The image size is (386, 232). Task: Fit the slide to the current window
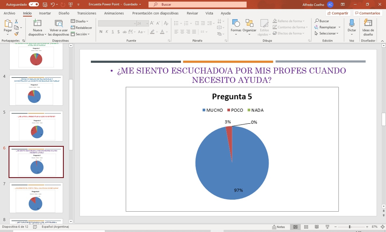[383, 227]
